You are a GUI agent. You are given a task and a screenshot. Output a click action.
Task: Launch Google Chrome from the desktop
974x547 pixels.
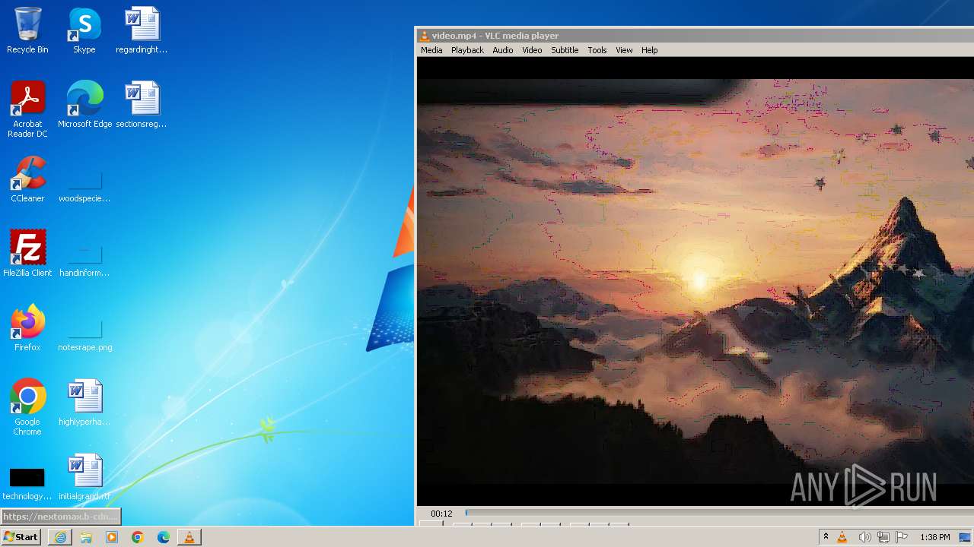[x=27, y=407]
